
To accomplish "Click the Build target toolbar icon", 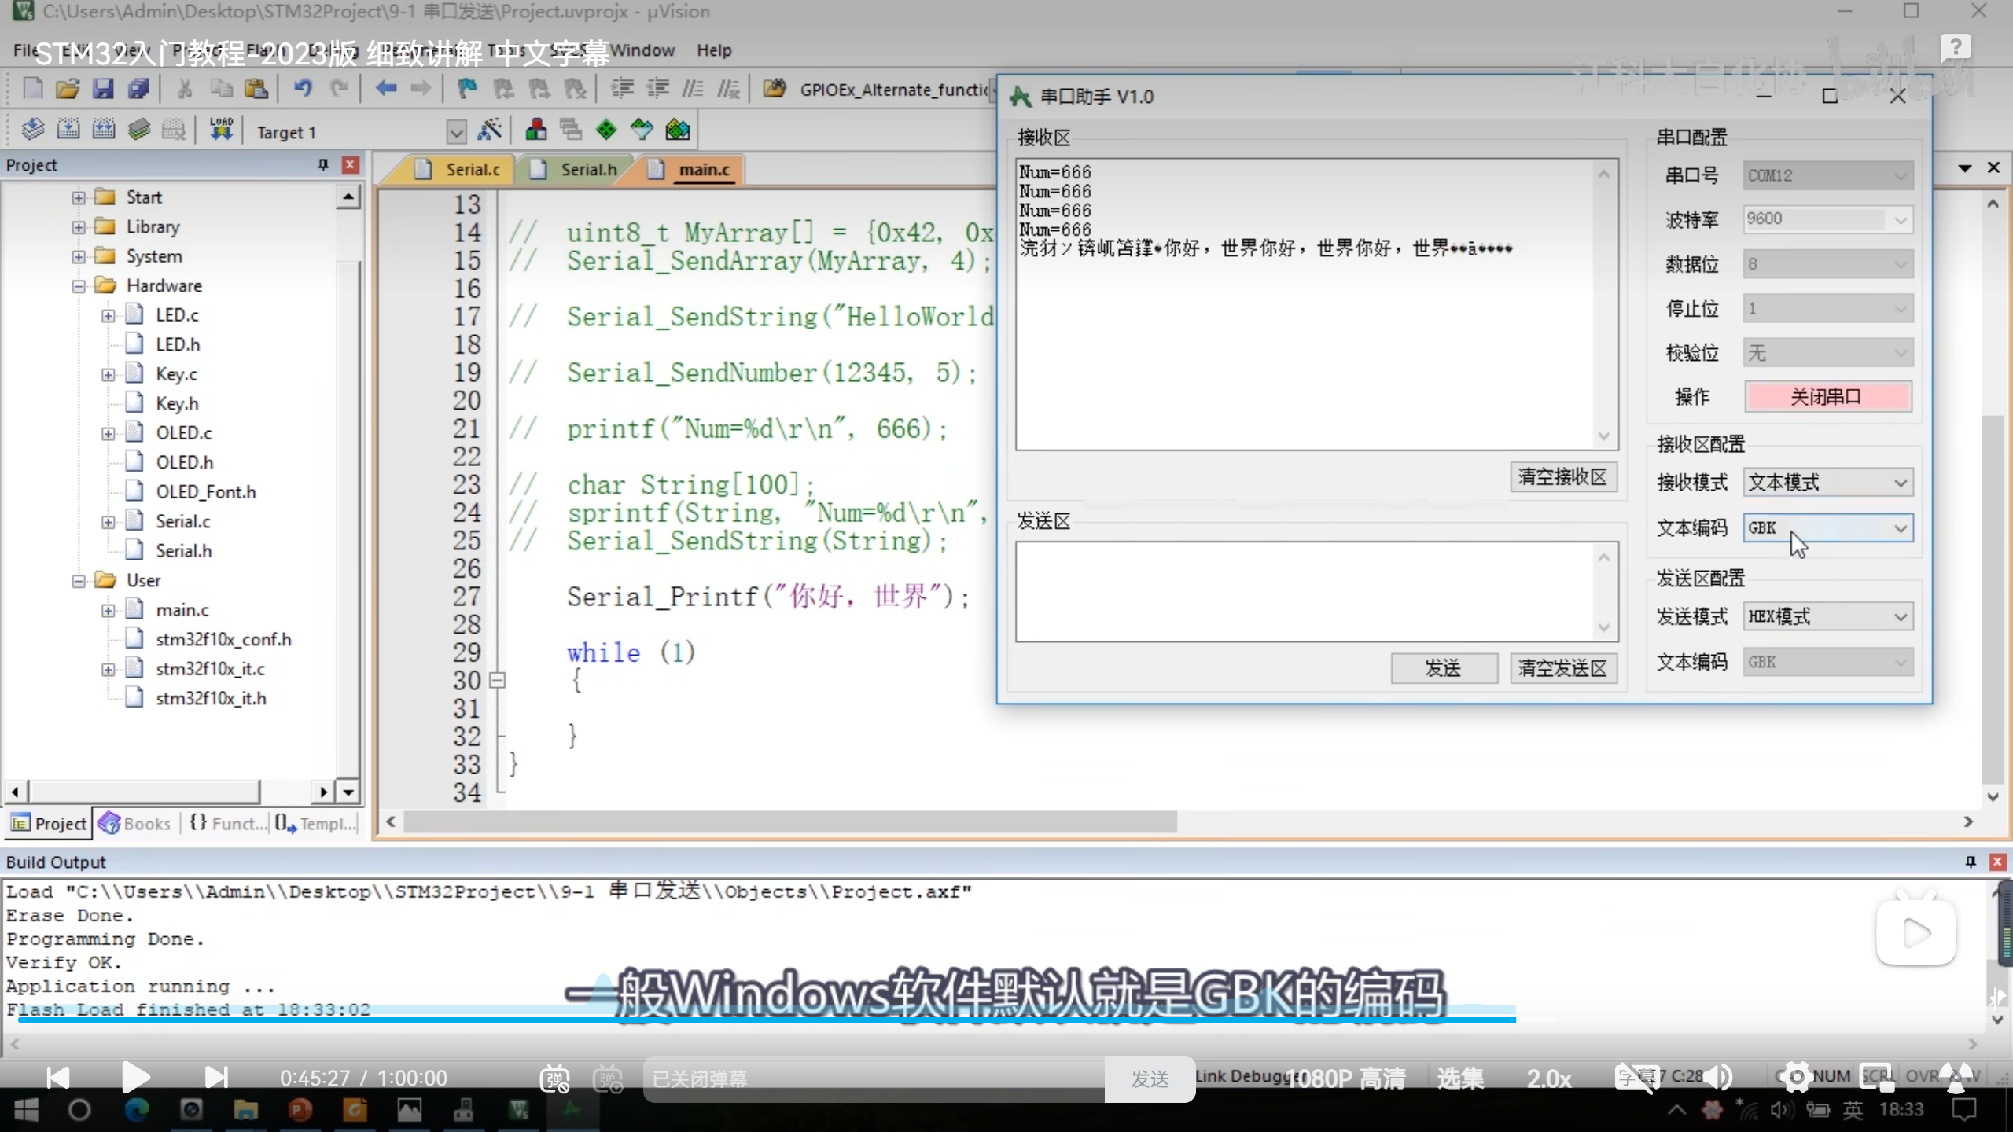I will pyautogui.click(x=68, y=130).
